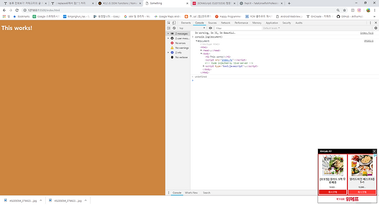Close the DevTools panel

[x=376, y=23]
